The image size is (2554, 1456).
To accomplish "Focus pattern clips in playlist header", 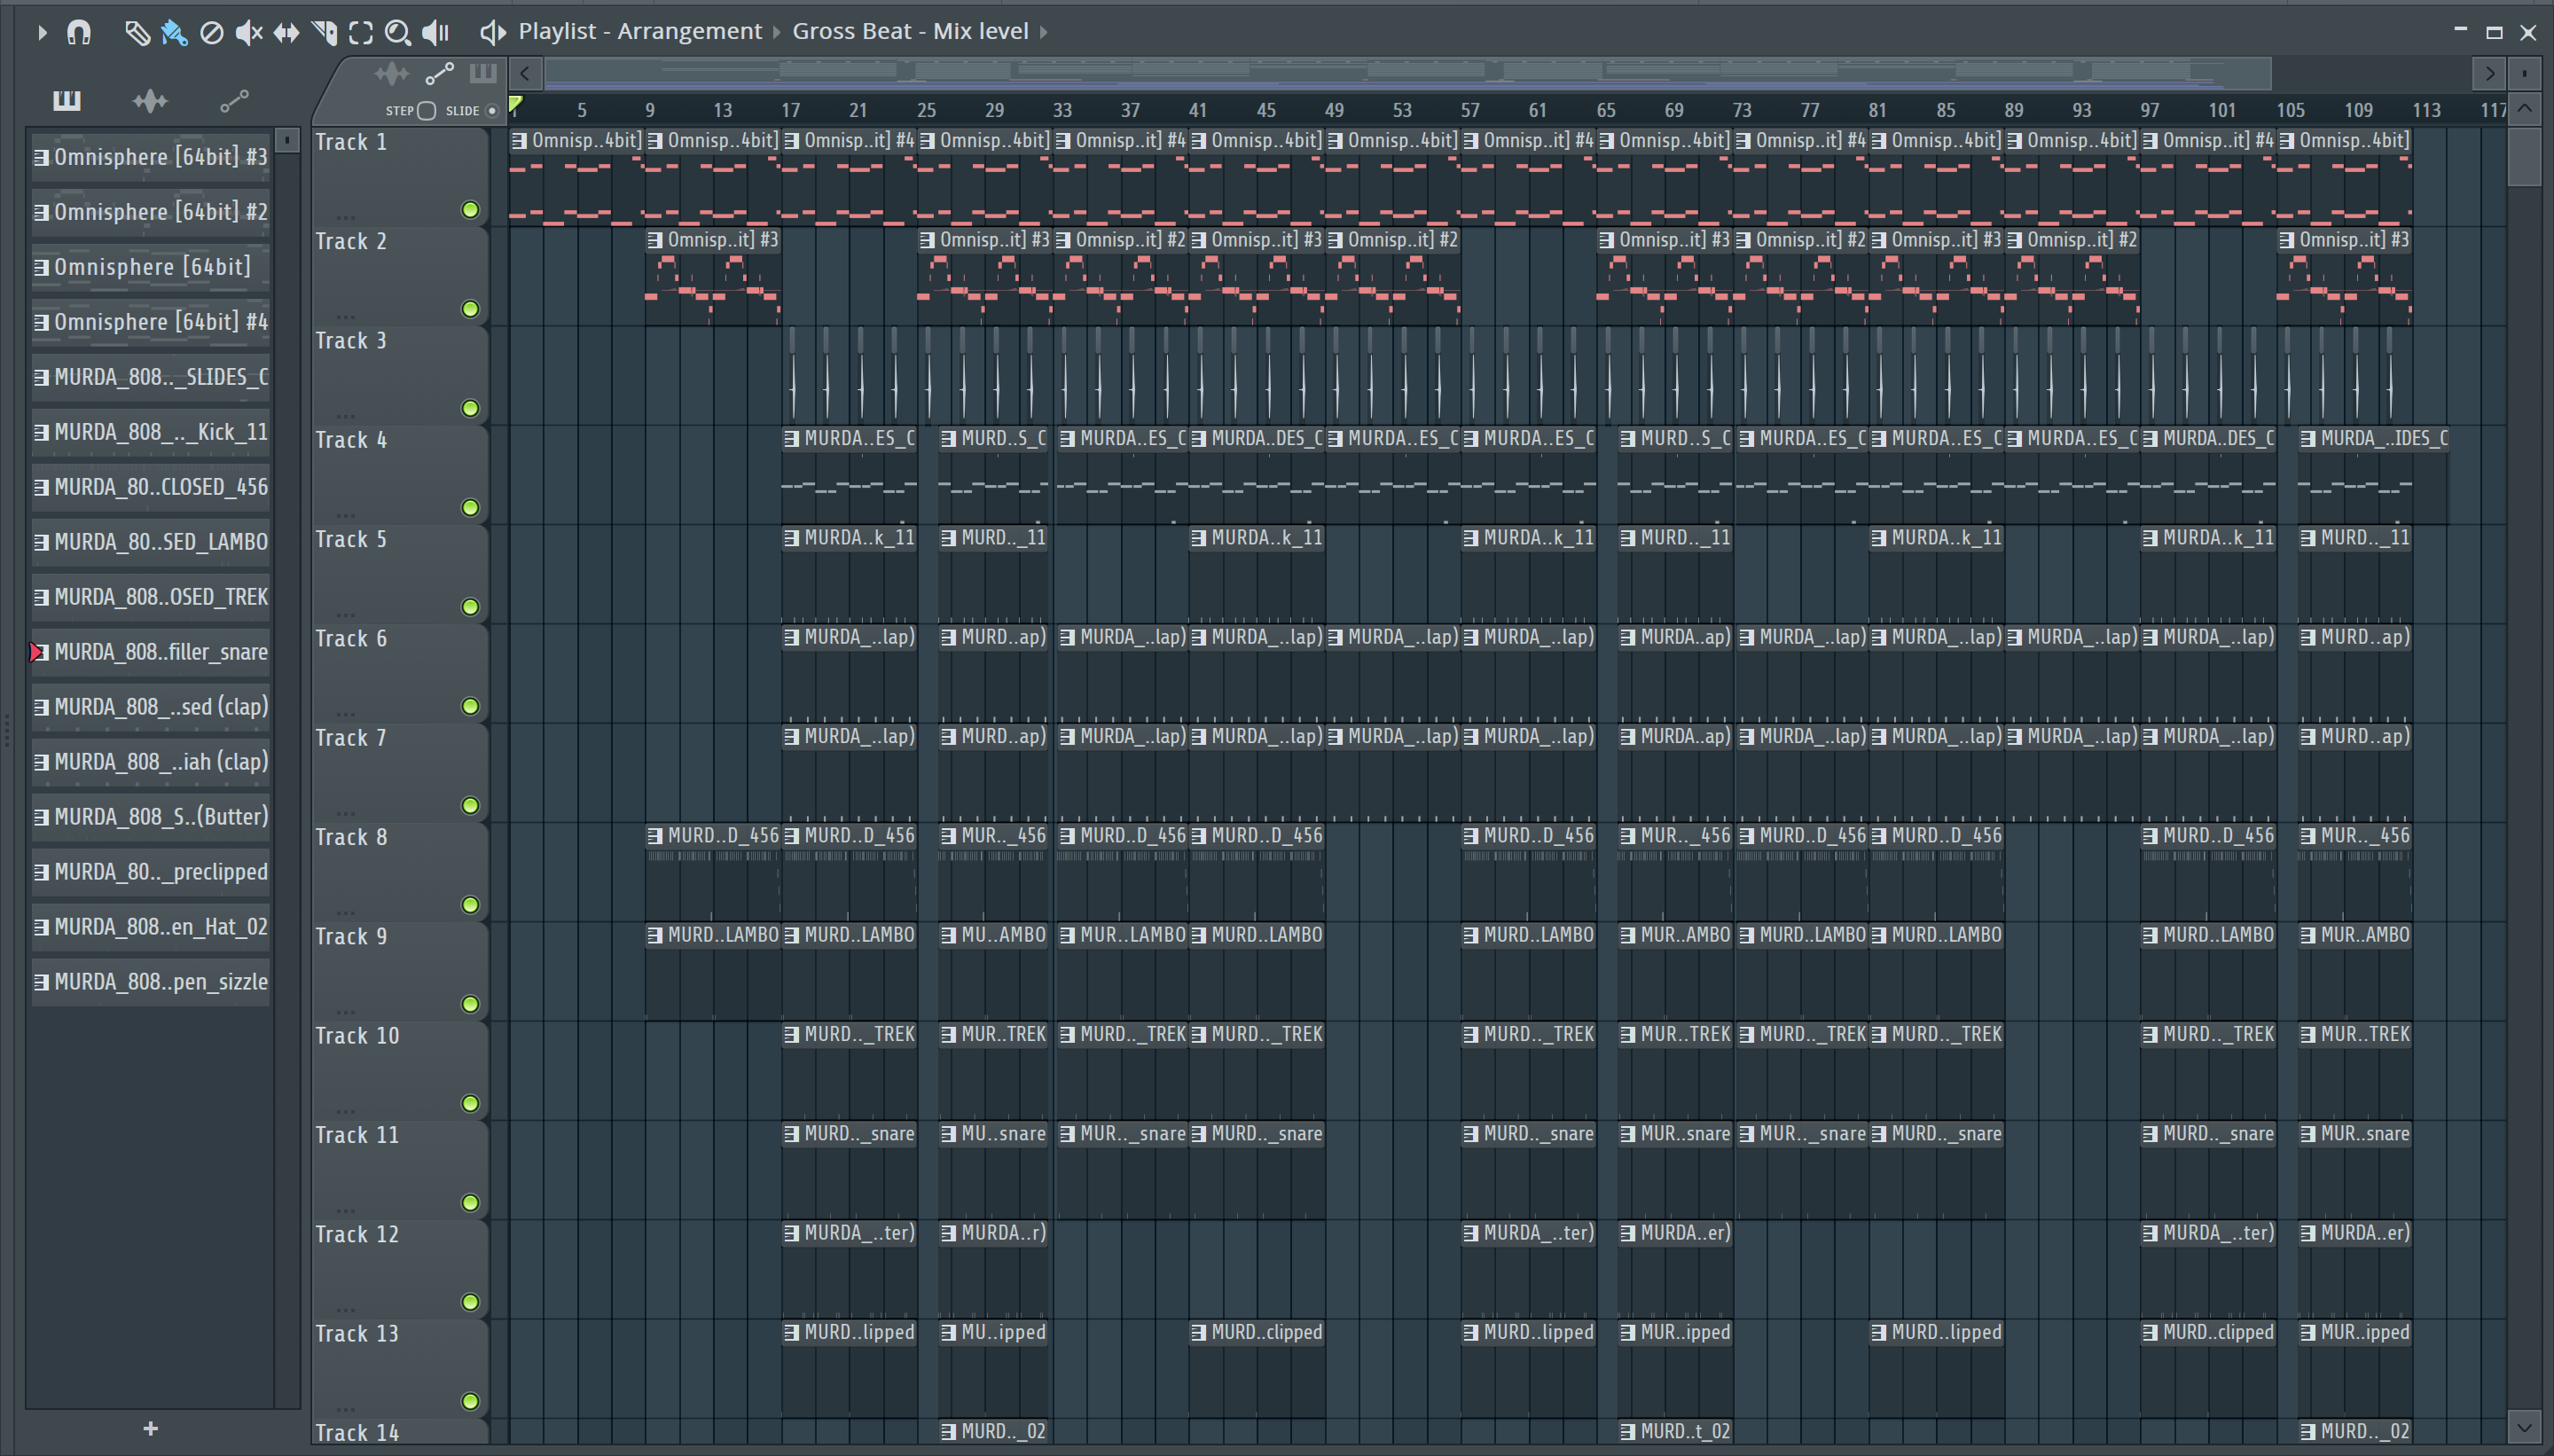I will pyautogui.click(x=483, y=73).
